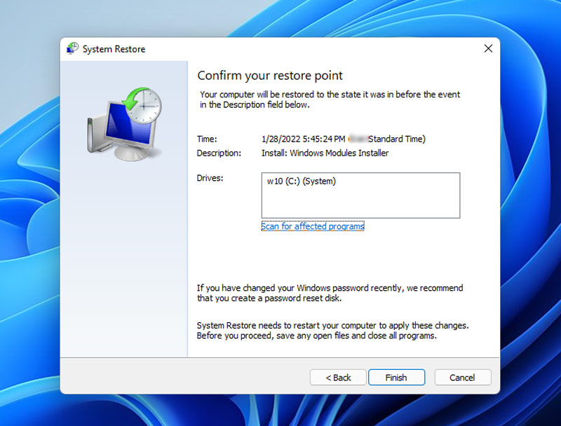Click the System Restore window title text
Screen dimensions: 561x426
pos(114,49)
